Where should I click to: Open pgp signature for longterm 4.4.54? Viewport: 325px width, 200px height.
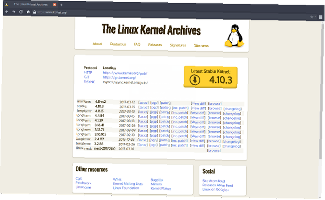(154, 117)
